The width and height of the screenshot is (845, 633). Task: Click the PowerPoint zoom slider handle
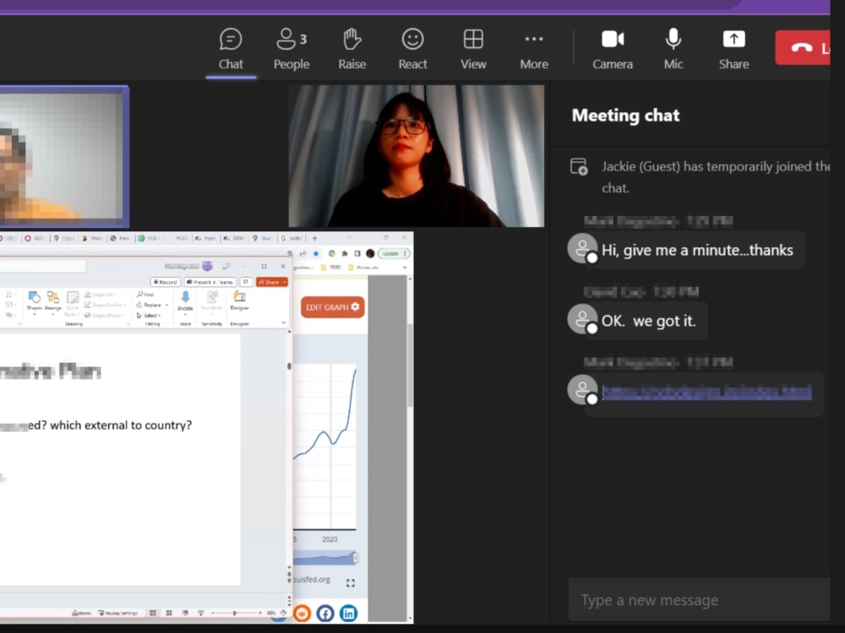(x=234, y=613)
